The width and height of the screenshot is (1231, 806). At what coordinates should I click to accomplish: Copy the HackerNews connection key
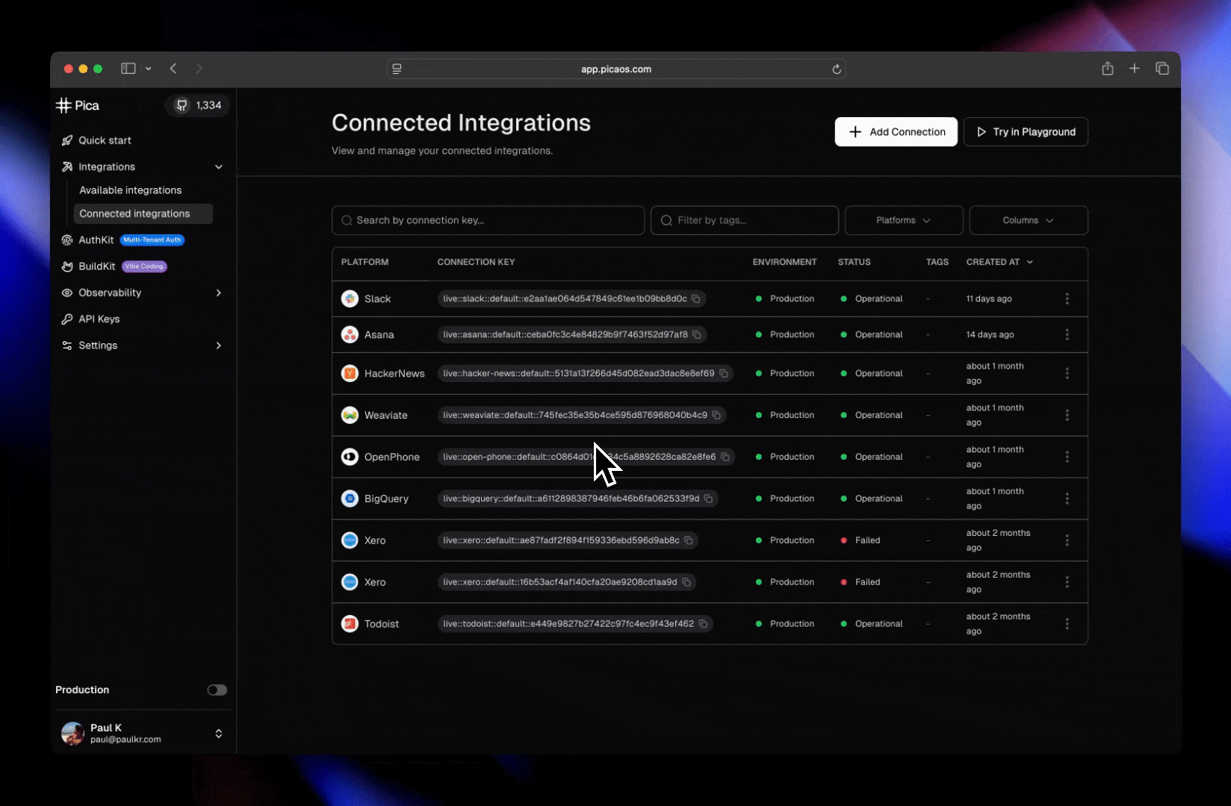724,373
